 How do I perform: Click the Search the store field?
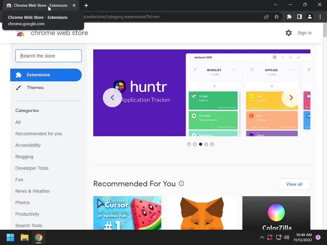pyautogui.click(x=49, y=56)
